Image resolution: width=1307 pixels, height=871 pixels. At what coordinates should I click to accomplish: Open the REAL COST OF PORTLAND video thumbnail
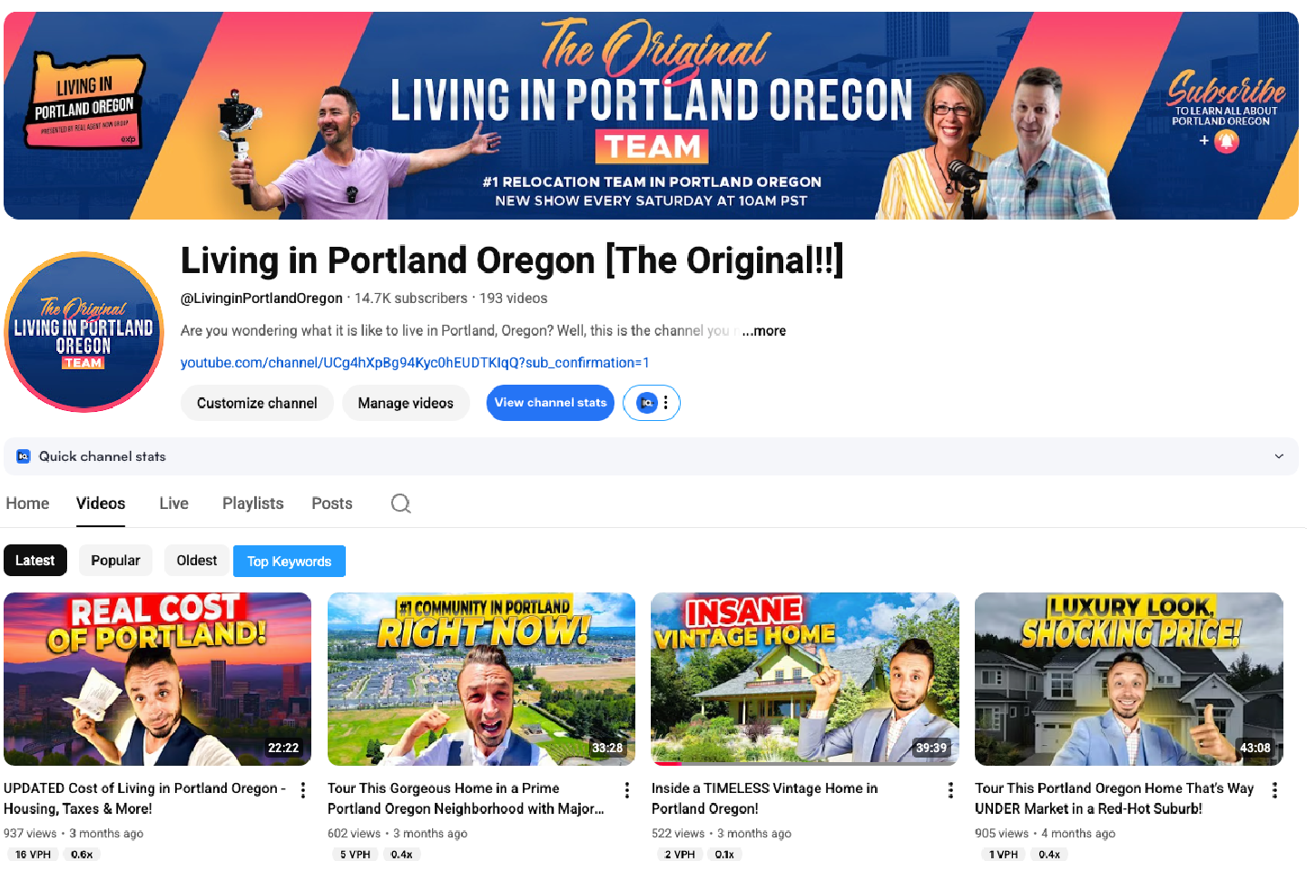coord(157,679)
